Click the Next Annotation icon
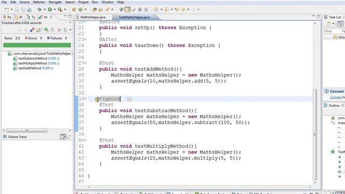 pos(156,10)
